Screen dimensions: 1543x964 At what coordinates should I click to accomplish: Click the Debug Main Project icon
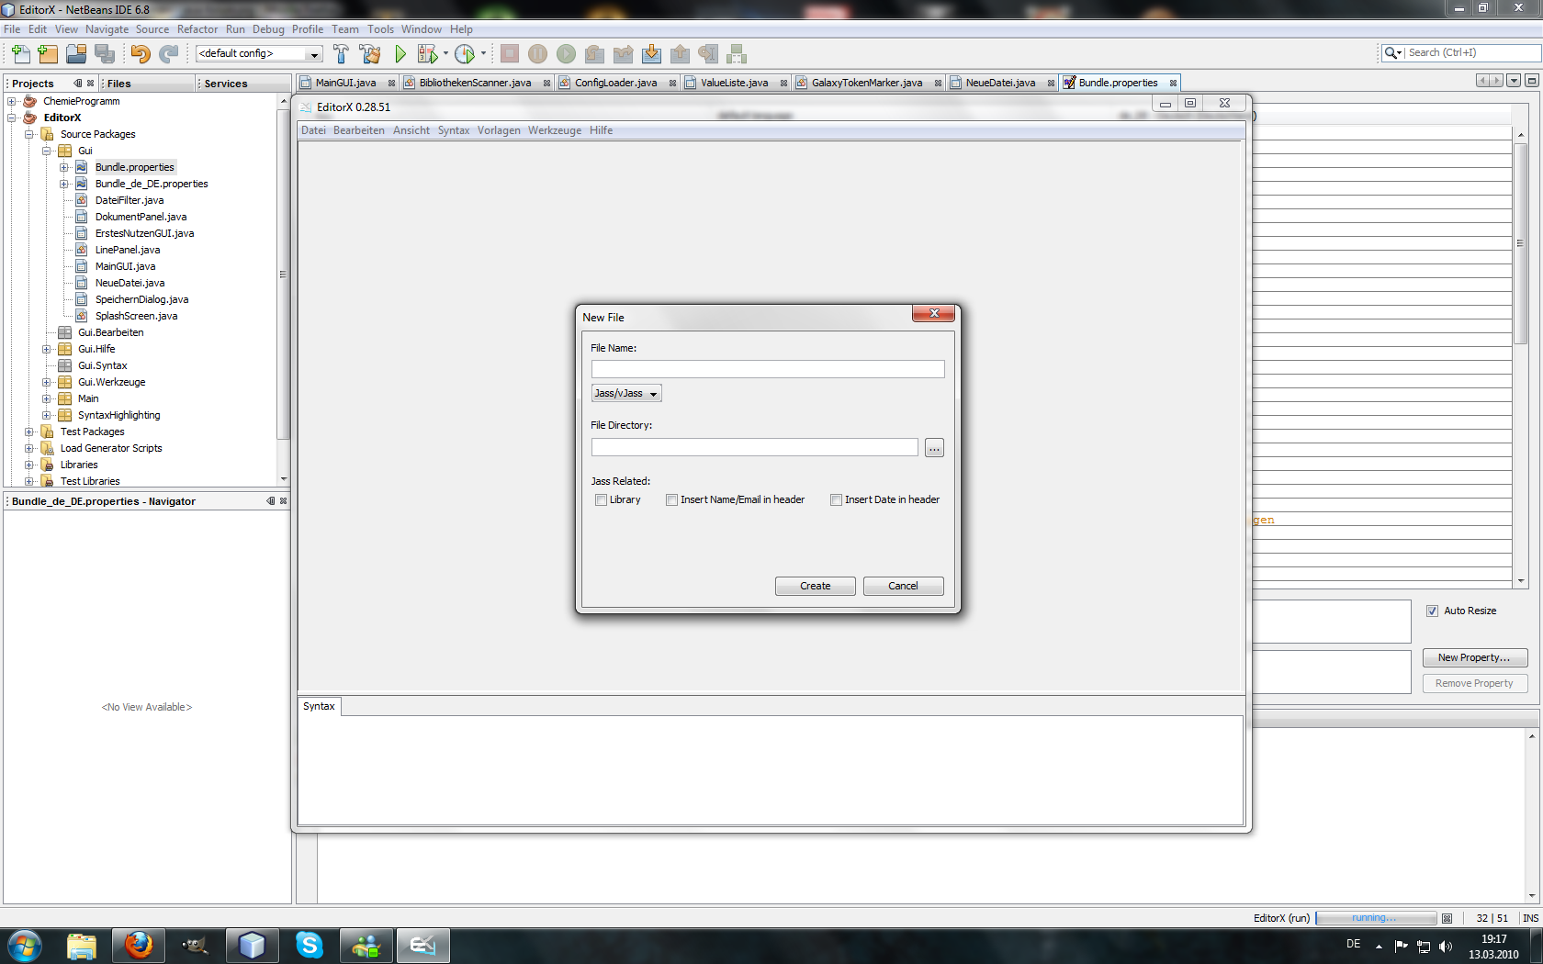tap(426, 54)
